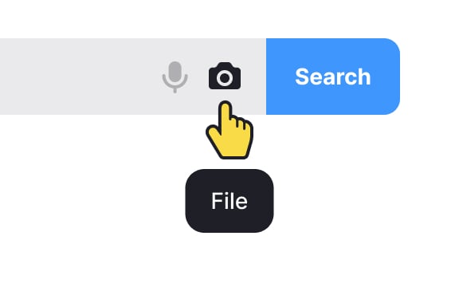Run the search using Search
This screenshot has height=287, width=459.
pyautogui.click(x=333, y=77)
